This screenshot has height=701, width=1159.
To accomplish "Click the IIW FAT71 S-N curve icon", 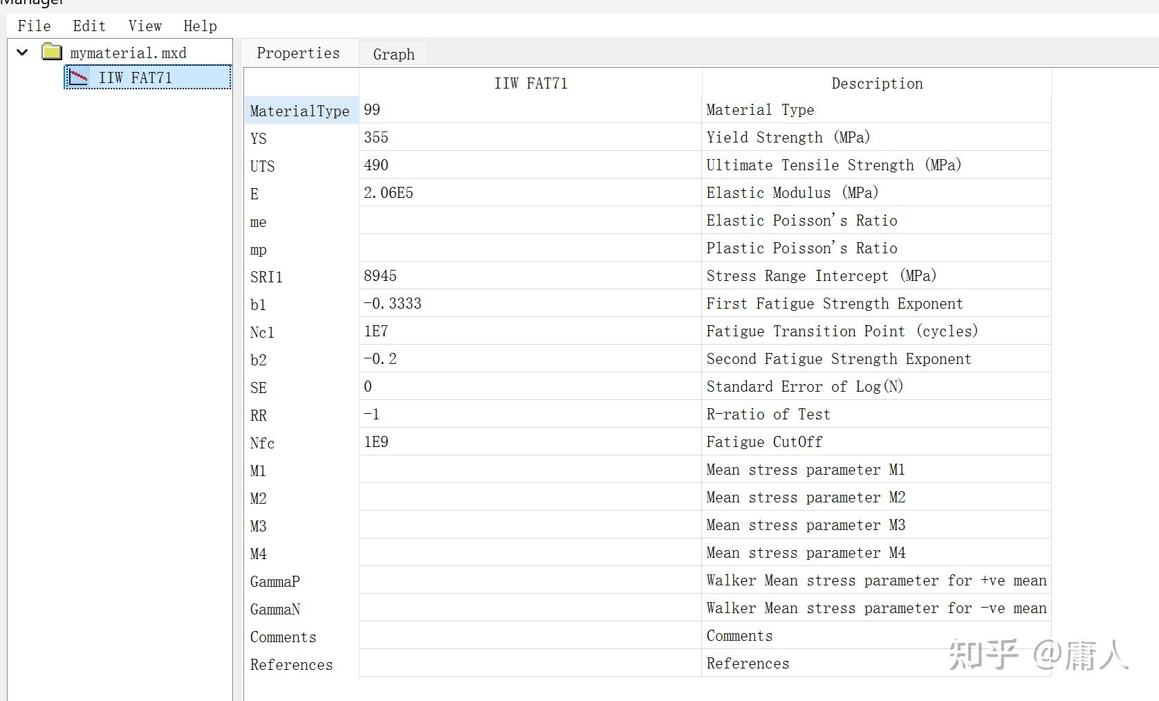I will click(79, 77).
